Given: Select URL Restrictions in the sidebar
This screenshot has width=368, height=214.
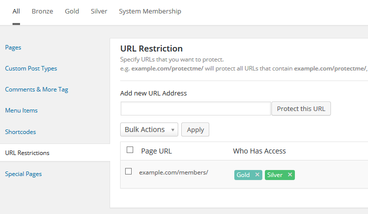Looking at the screenshot, I should [x=27, y=153].
